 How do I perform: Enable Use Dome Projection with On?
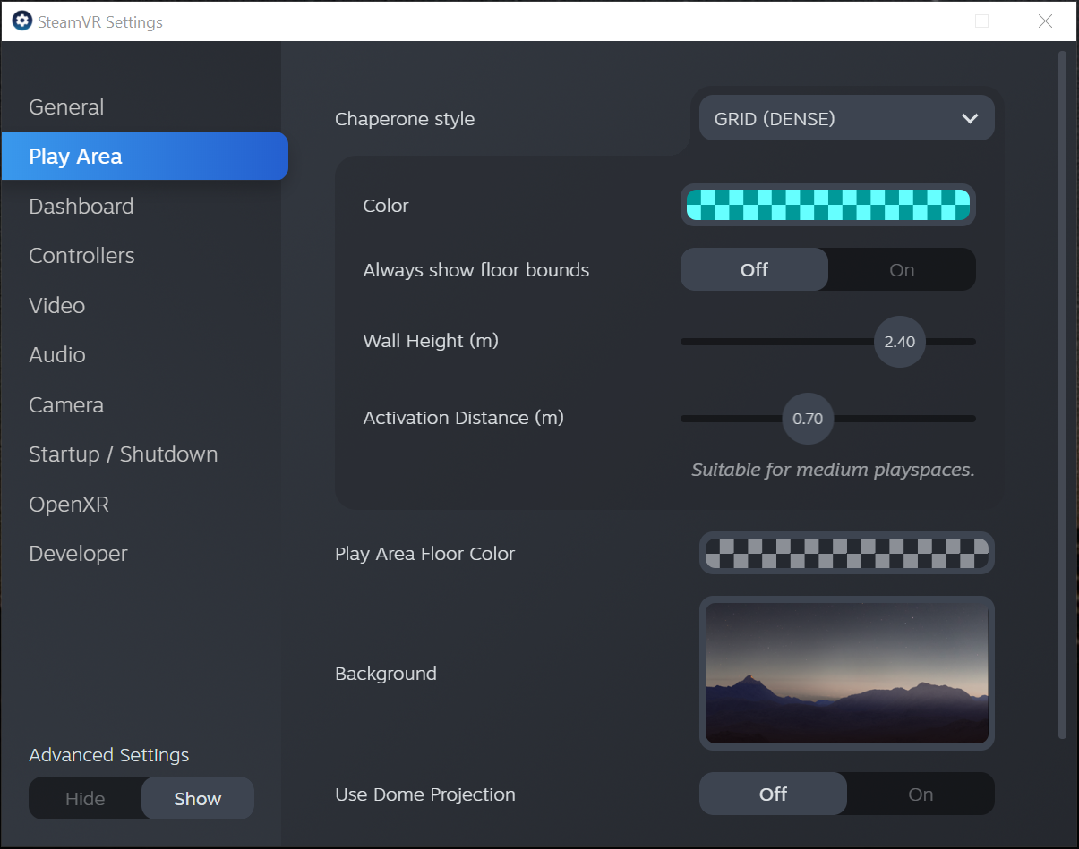point(921,794)
